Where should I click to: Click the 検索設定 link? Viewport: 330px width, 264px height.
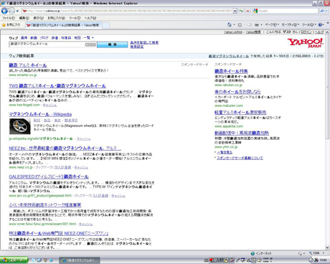pyautogui.click(x=137, y=47)
